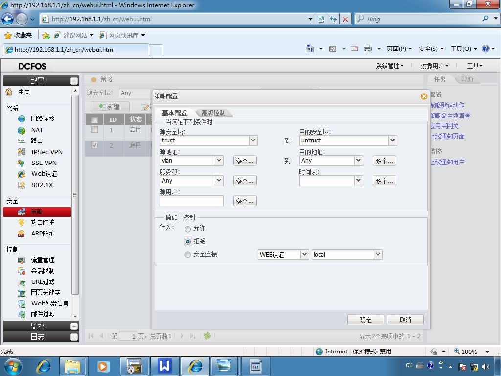This screenshot has height=376, width=501.
Task: Click the IE home icon
Action: click(310, 48)
